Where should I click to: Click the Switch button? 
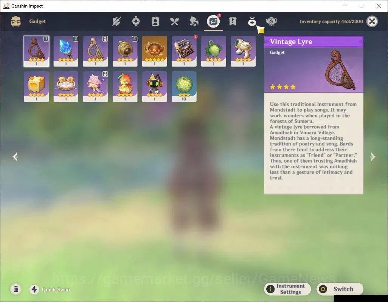(x=340, y=289)
